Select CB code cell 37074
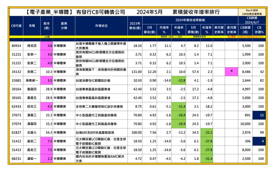 coord(16,124)
